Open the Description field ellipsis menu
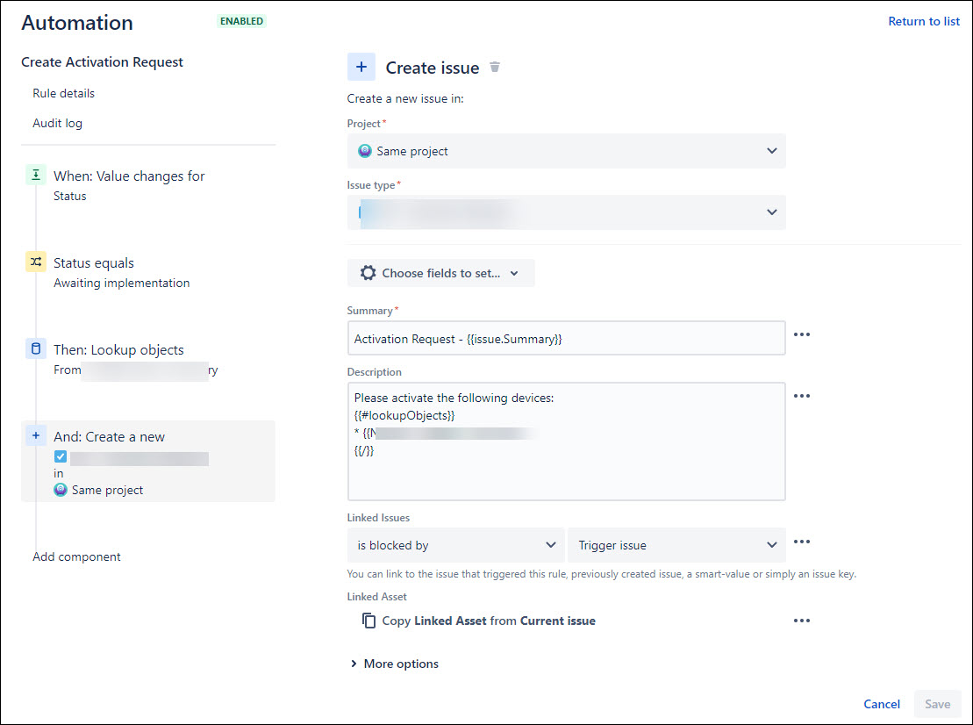 (801, 395)
